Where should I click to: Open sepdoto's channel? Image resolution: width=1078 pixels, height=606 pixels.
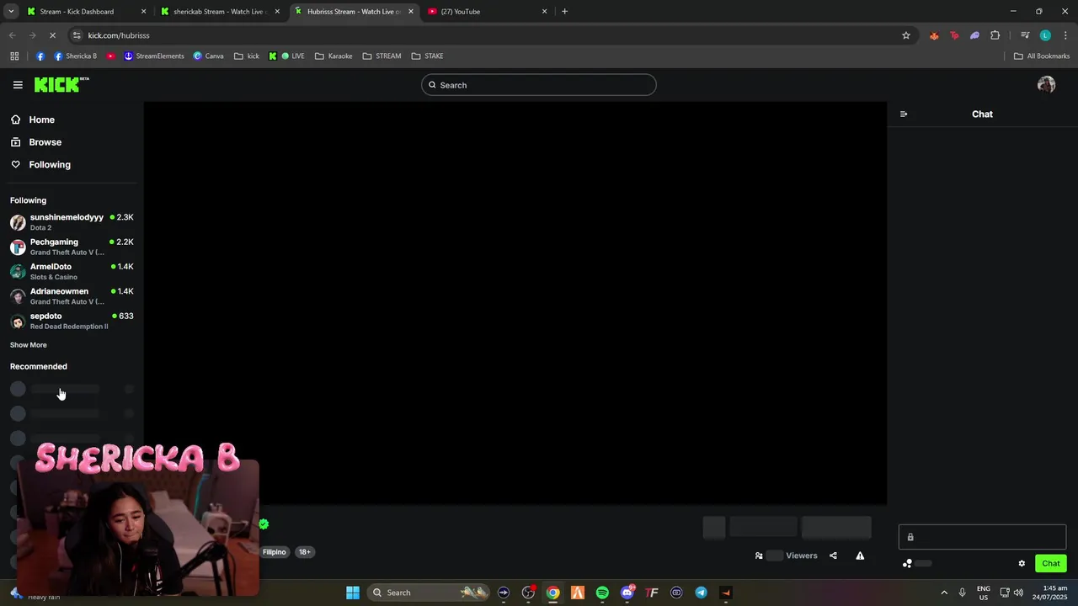(x=72, y=321)
